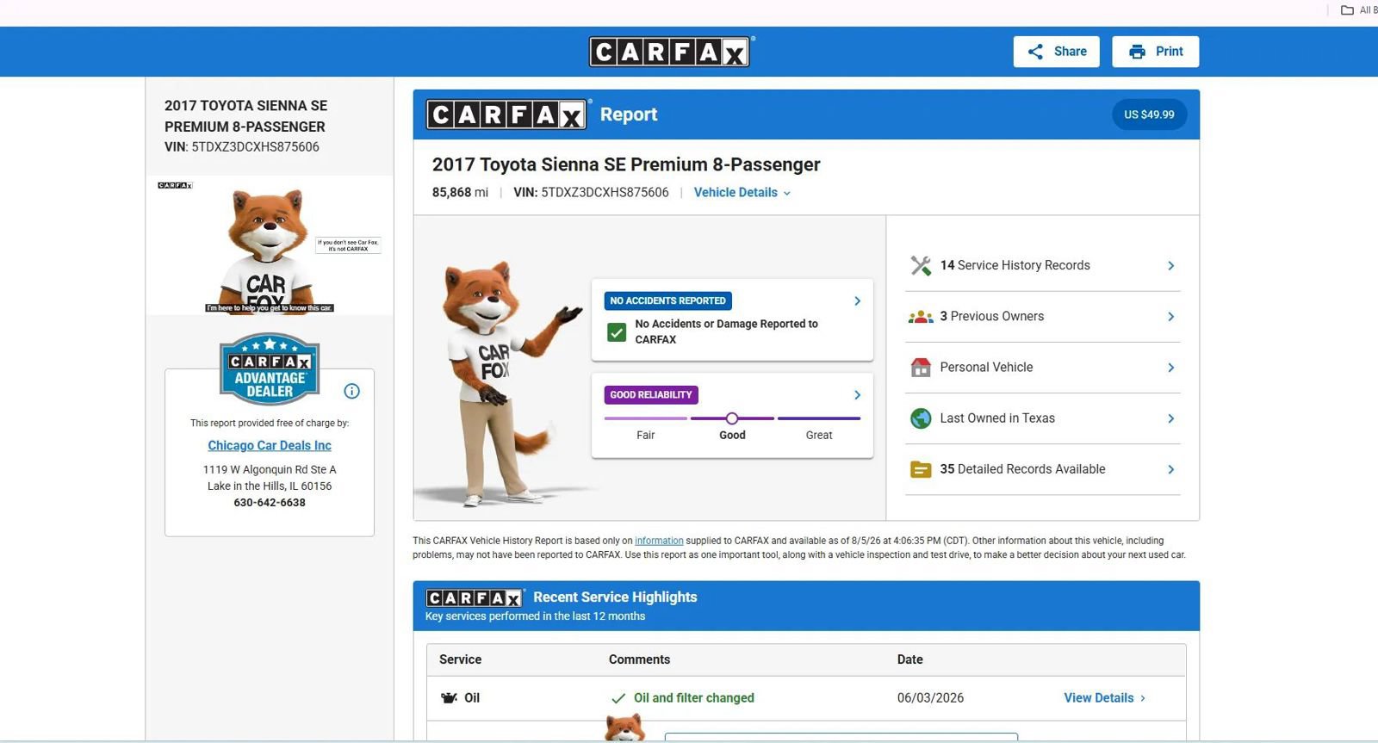This screenshot has width=1378, height=743.
Task: Click the printer icon in the Print button
Action: tap(1137, 52)
